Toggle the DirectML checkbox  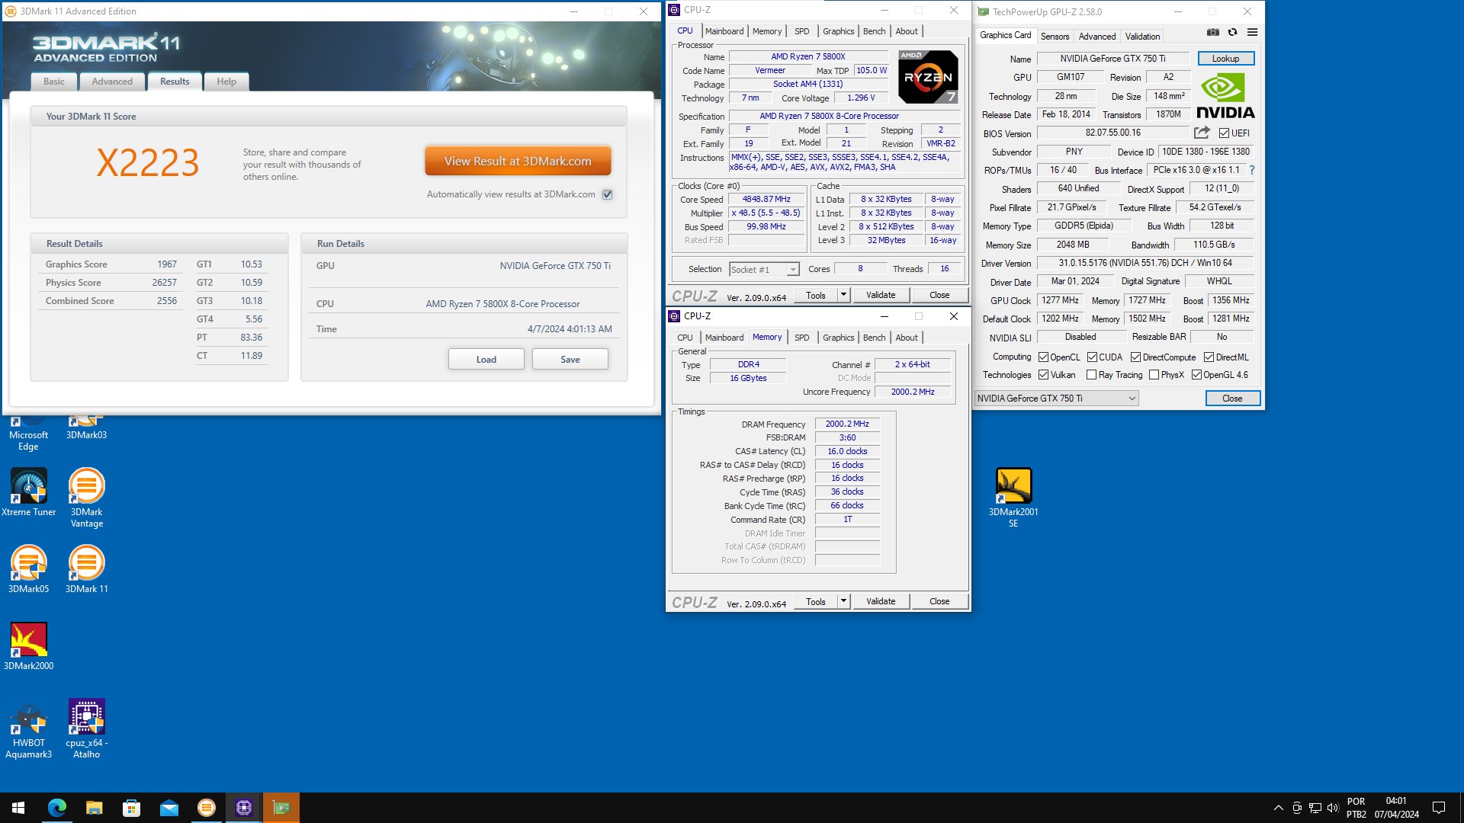tap(1209, 357)
